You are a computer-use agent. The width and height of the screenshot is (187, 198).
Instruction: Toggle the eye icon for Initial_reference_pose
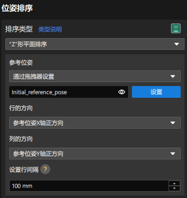pyautogui.click(x=122, y=92)
